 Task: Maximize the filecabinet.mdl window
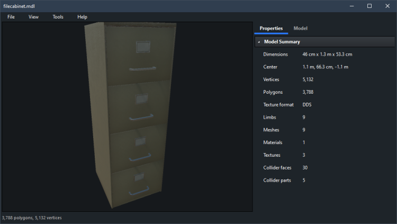pyautogui.click(x=369, y=6)
